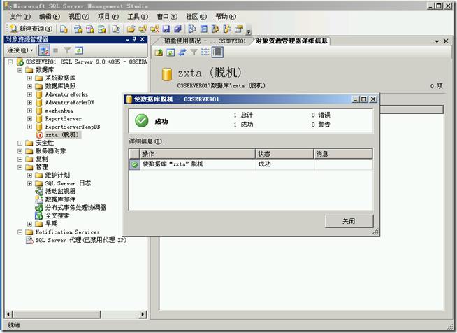Open the 工具 menu

(x=138, y=17)
